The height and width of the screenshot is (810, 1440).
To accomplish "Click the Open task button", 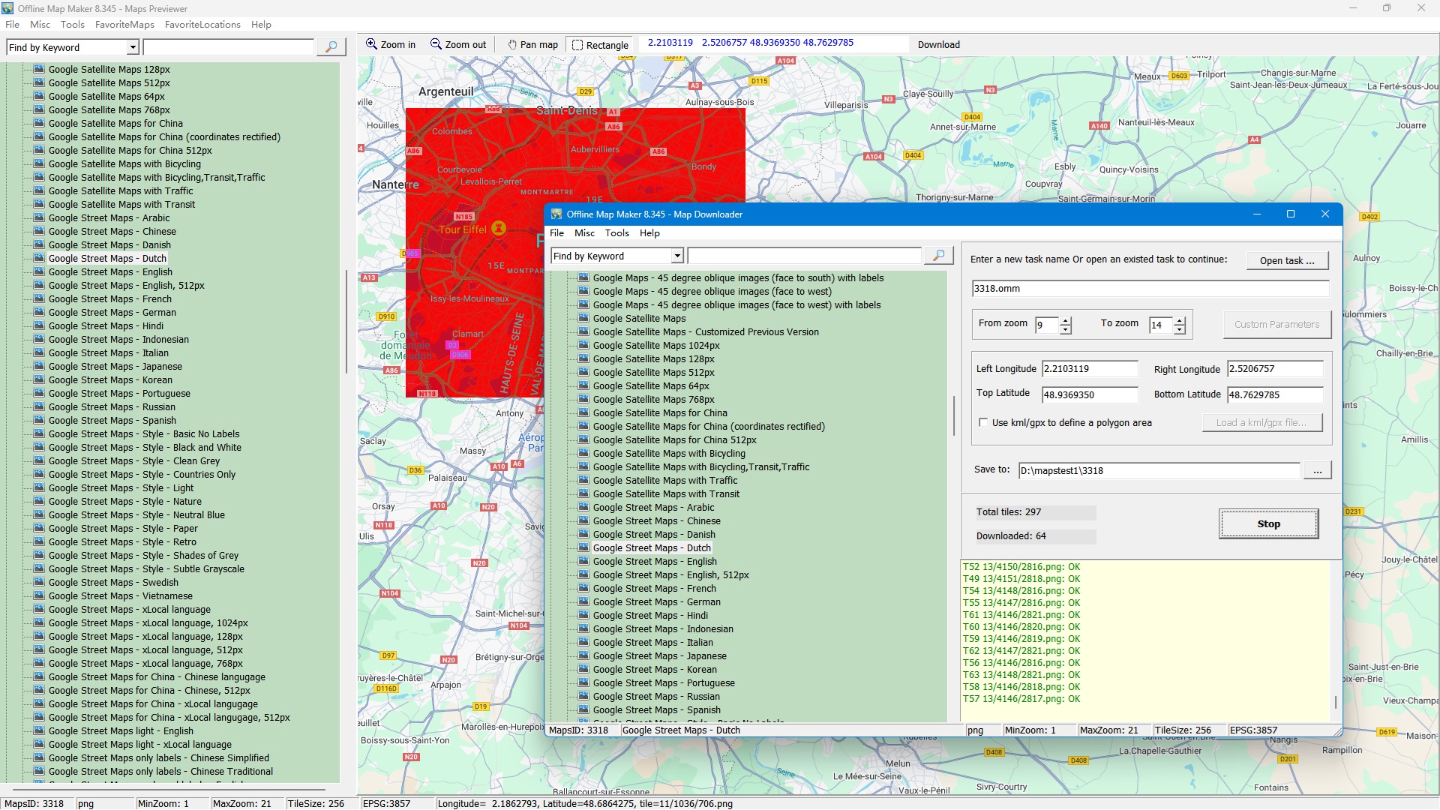I will coord(1287,260).
